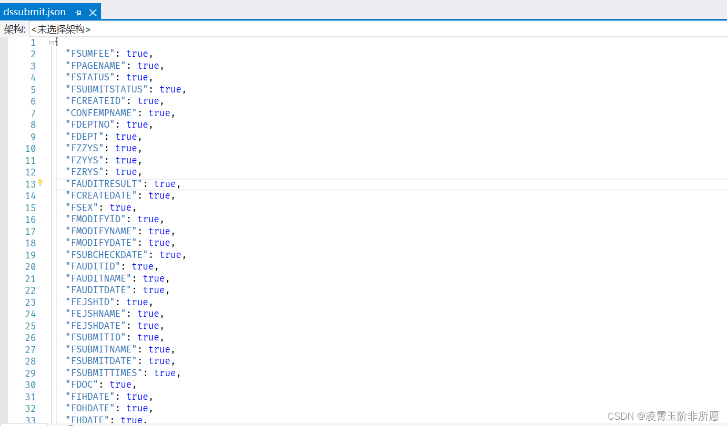
Task: Click the lightbulb quick actions icon on line 13
Action: point(41,183)
